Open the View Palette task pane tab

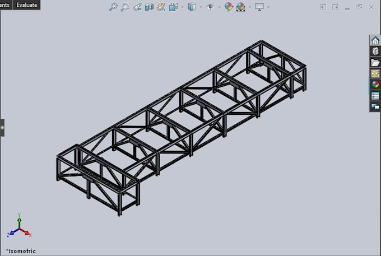375,73
